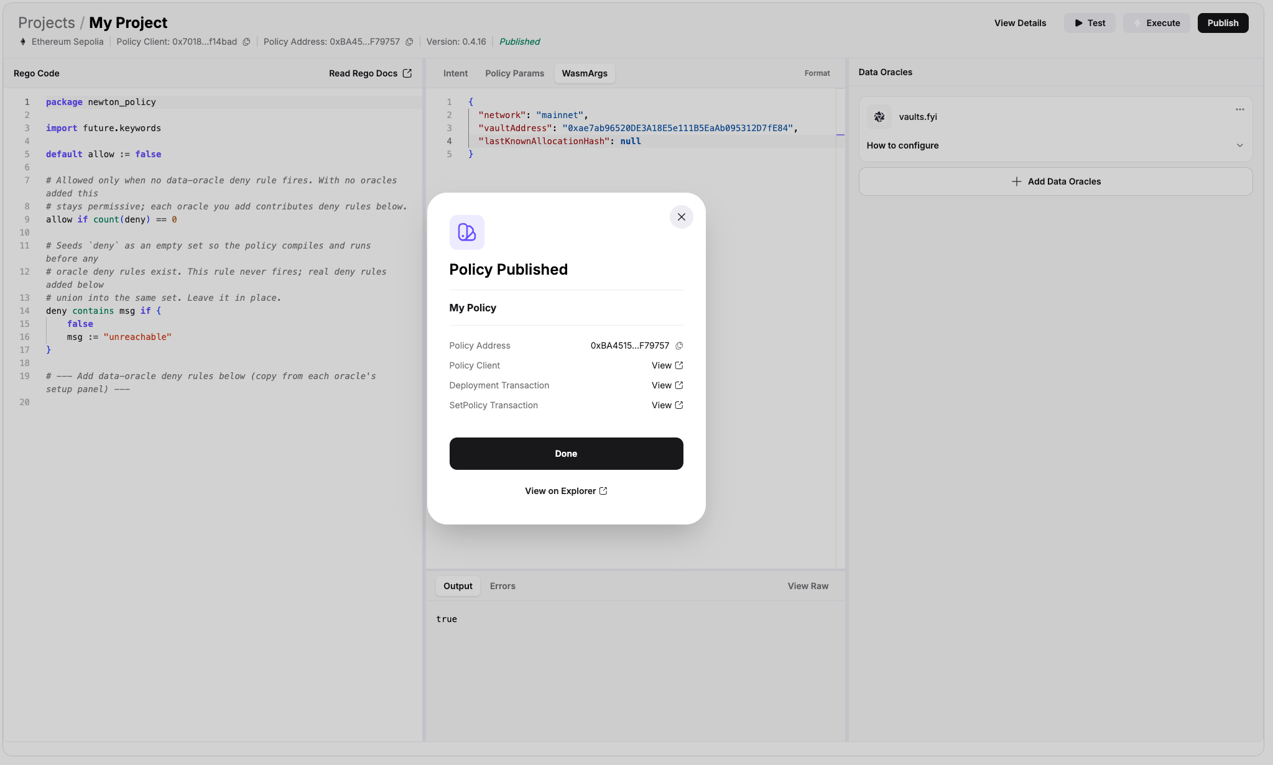Open View Details
Viewport: 1273px width, 765px height.
(x=1020, y=23)
